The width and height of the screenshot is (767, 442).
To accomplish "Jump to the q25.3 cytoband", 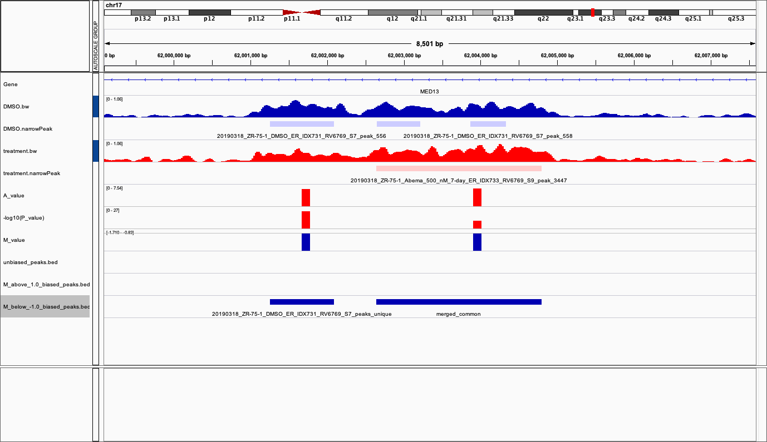I will 734,12.
